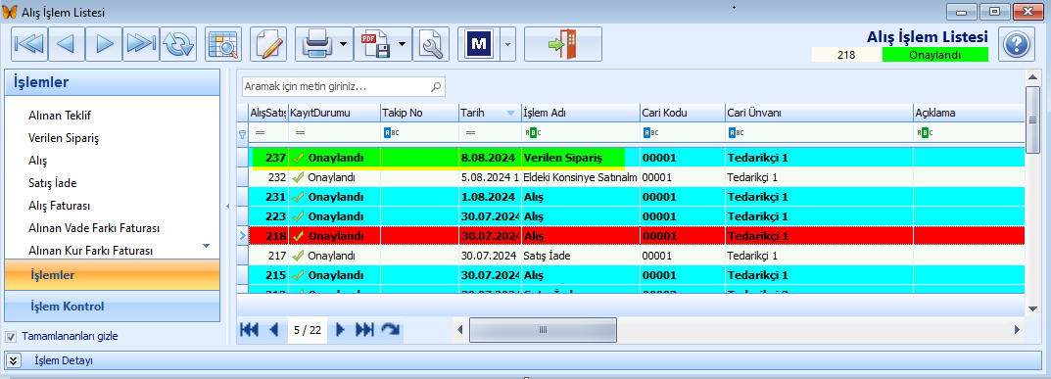Toggle Tamamlananları gizle checkbox
The width and height of the screenshot is (1051, 379).
pos(11,336)
